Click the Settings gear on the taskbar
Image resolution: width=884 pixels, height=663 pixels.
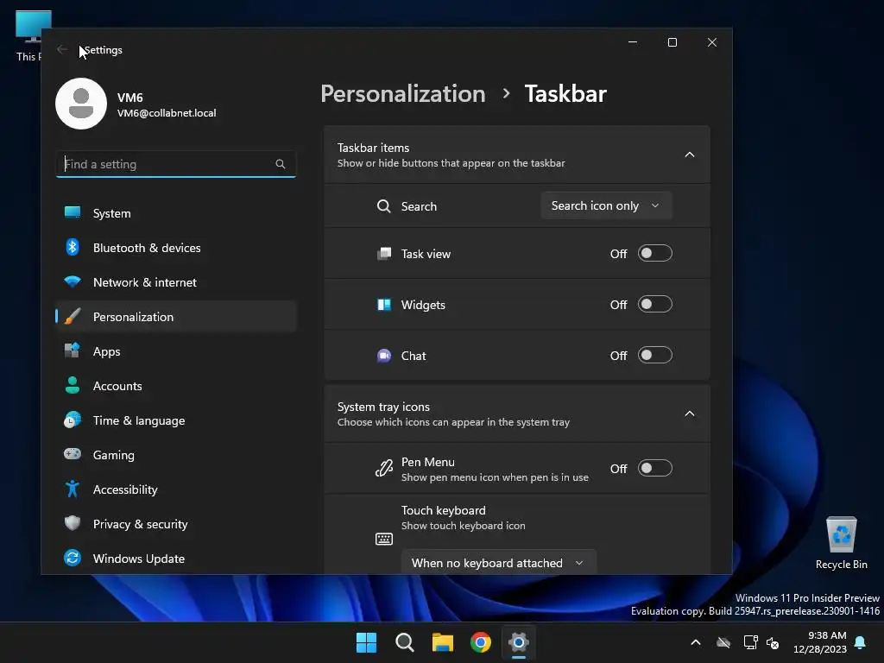(x=519, y=642)
